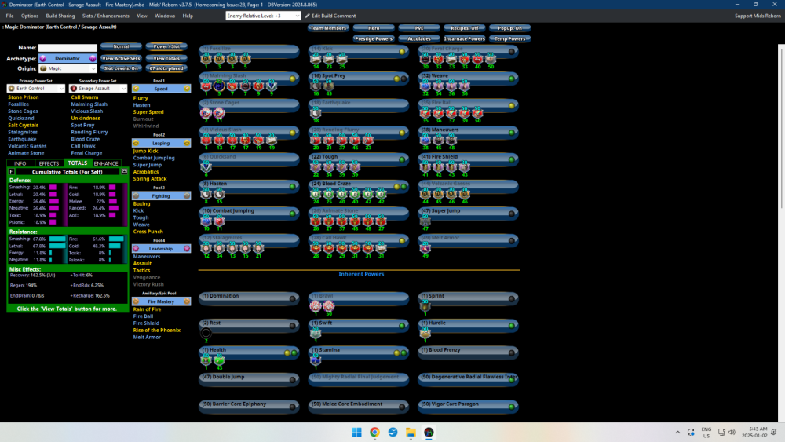Toggle the Melt Armor power indicator
785x442 pixels.
click(x=511, y=241)
